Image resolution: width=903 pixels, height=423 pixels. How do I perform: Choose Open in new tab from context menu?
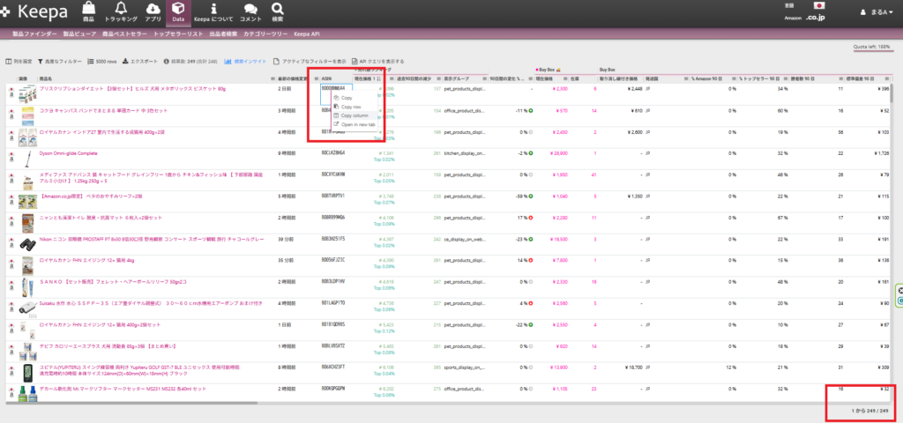coord(358,124)
